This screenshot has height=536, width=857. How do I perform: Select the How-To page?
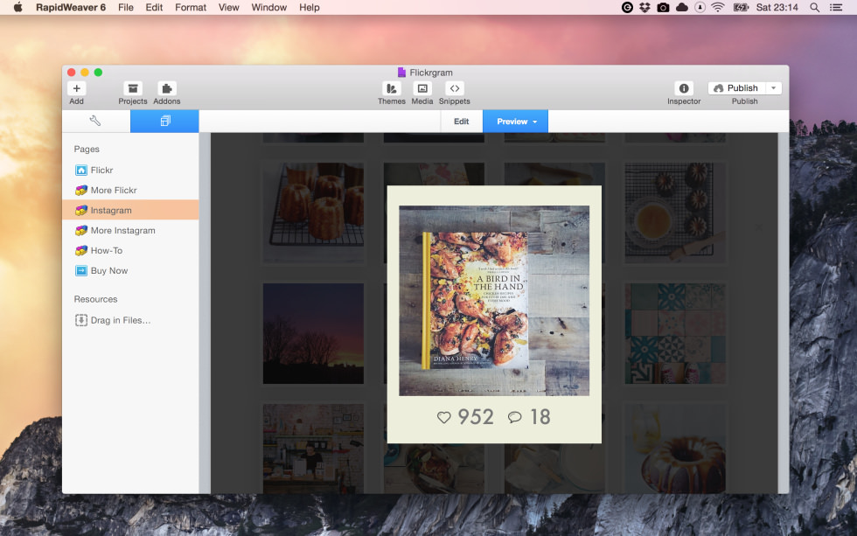tap(130, 250)
